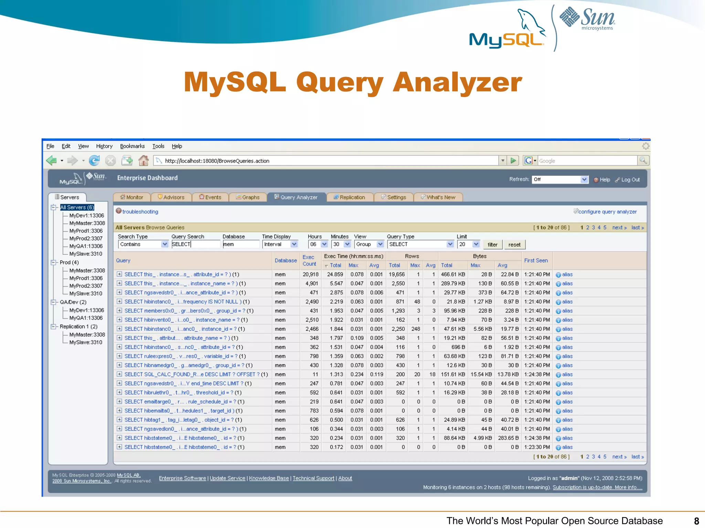Switch to the Monitor tab
Viewport: 705px width, 528px height.
tap(132, 197)
